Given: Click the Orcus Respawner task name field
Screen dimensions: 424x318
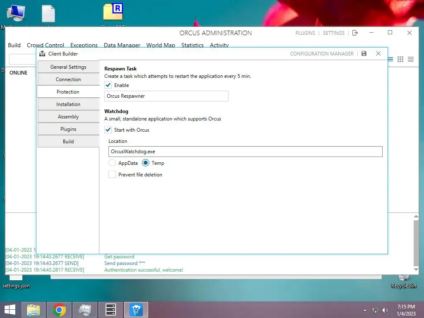Looking at the screenshot, I should pos(166,96).
